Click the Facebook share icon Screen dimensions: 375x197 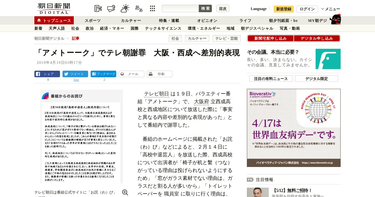click(x=38, y=74)
